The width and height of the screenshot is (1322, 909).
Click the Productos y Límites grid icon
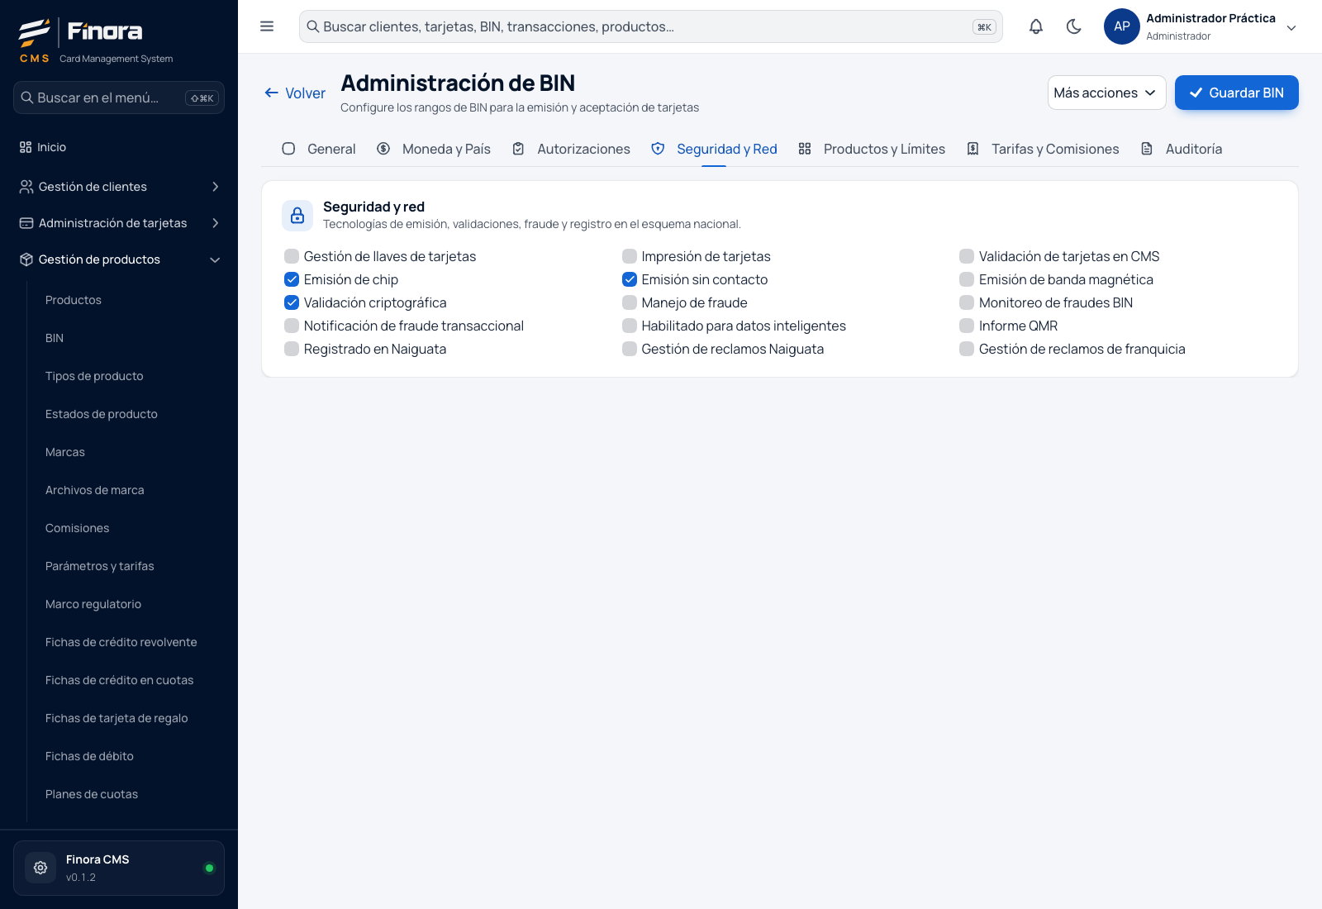tap(805, 149)
